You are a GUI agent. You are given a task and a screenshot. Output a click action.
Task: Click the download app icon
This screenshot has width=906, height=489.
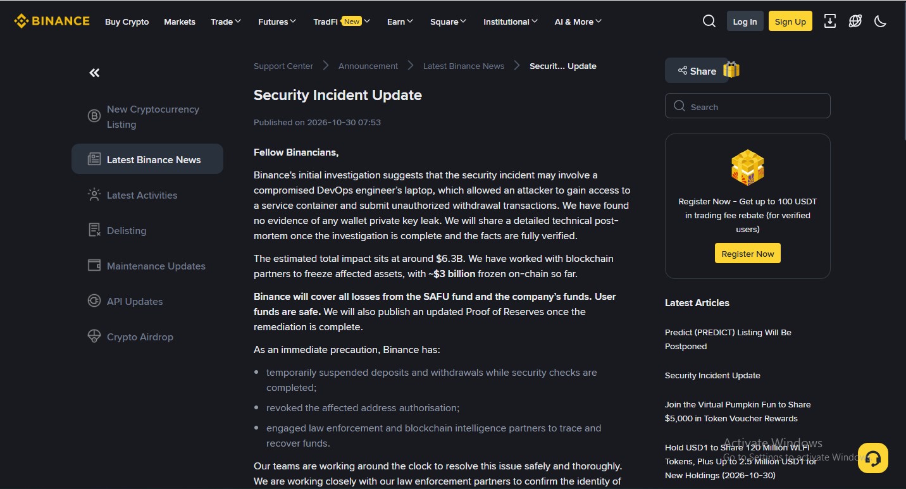(830, 21)
